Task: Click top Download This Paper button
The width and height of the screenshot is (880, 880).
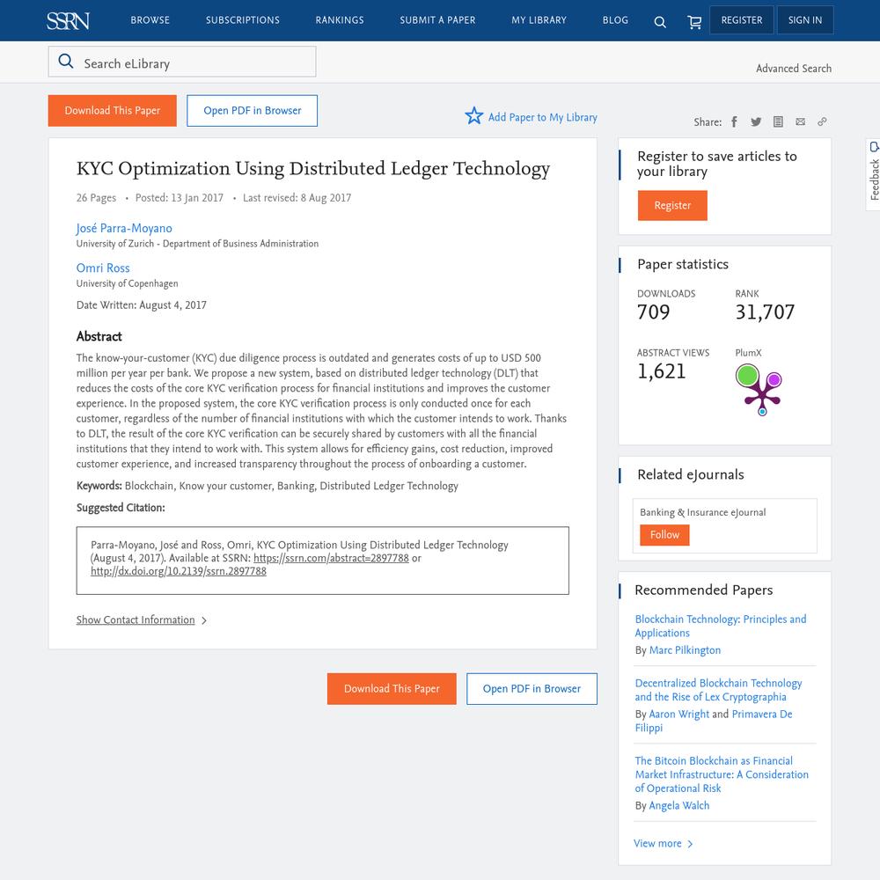Action: 113,111
